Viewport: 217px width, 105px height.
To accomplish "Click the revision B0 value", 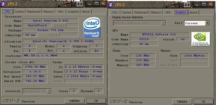I will [97, 51].
